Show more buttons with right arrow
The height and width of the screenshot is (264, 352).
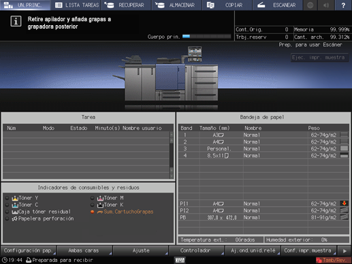(345, 250)
